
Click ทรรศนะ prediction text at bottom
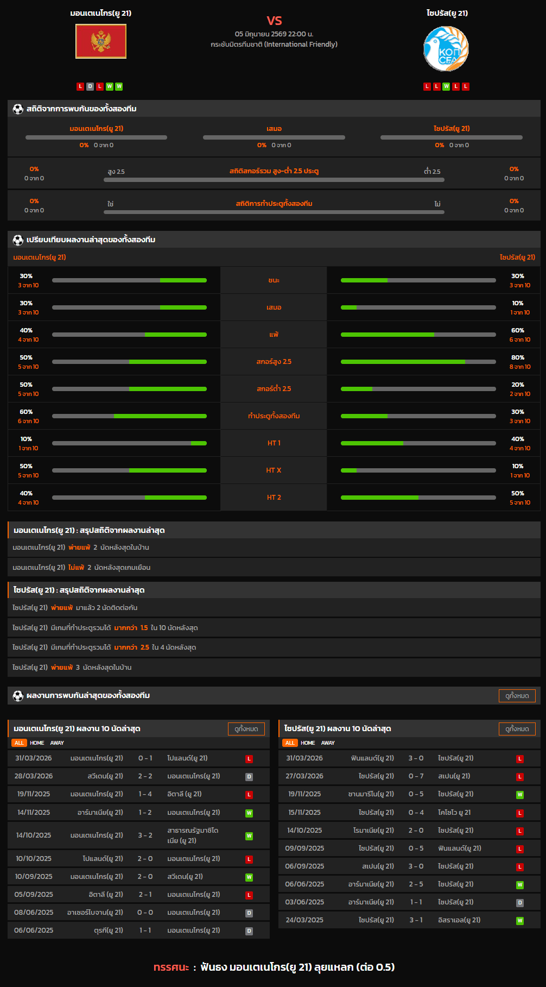[274, 967]
